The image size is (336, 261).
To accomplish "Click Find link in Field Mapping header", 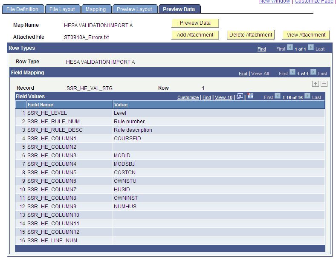I will [243, 74].
